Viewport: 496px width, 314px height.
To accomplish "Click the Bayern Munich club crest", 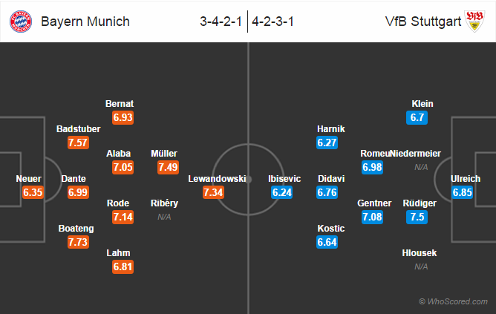I will click(x=21, y=22).
